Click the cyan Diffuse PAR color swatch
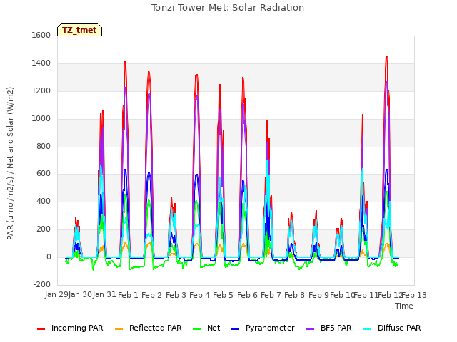The image size is (457, 342). pyautogui.click(x=368, y=329)
